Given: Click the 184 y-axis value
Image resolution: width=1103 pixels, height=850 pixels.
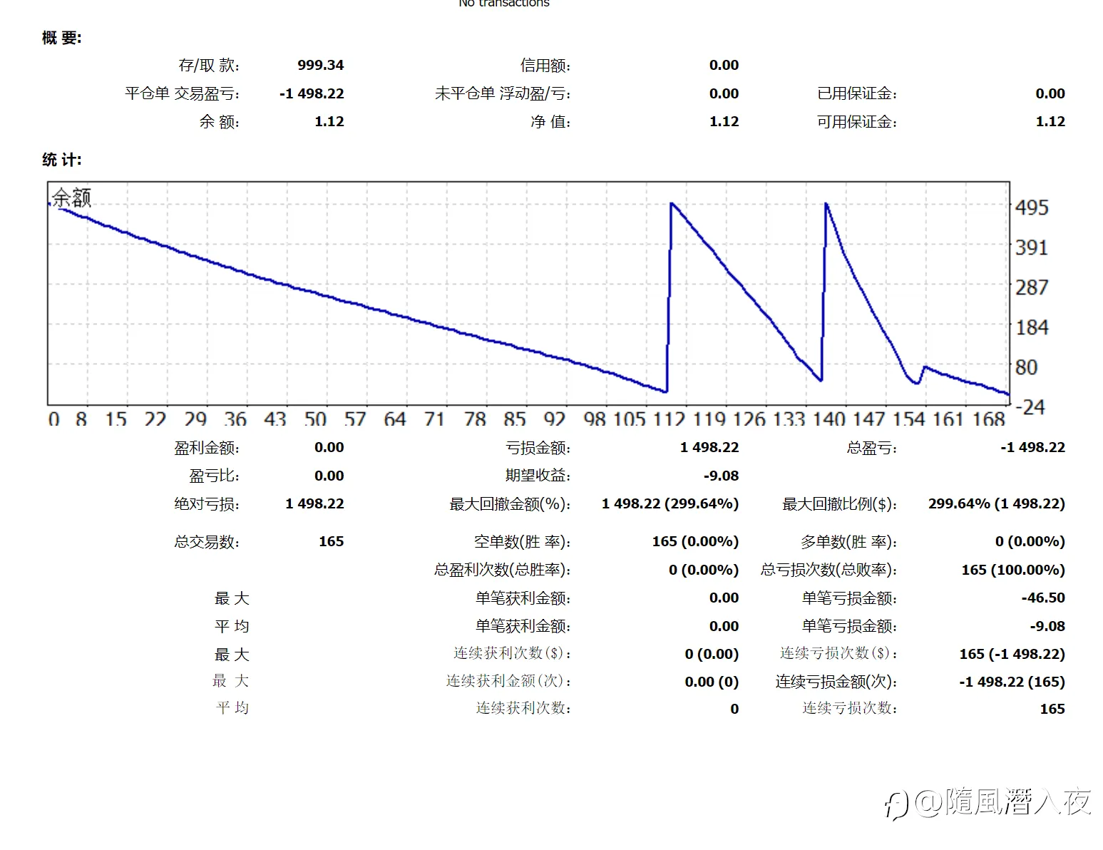Looking at the screenshot, I should click(x=1032, y=327).
